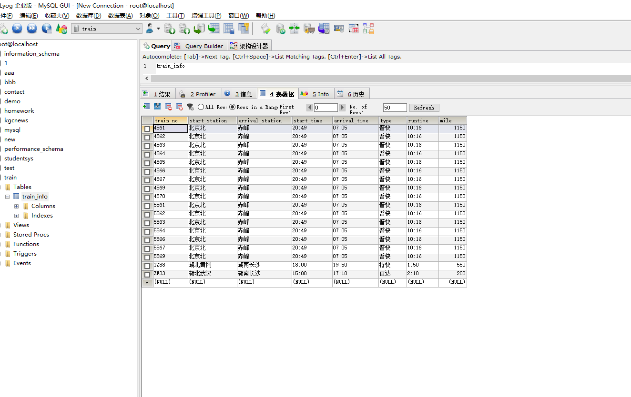631x397 pixels.
Task: Click the mile column header
Action: [x=453, y=120]
